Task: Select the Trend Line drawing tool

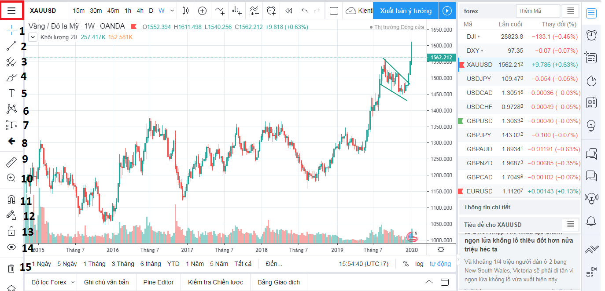Action: coord(11,46)
